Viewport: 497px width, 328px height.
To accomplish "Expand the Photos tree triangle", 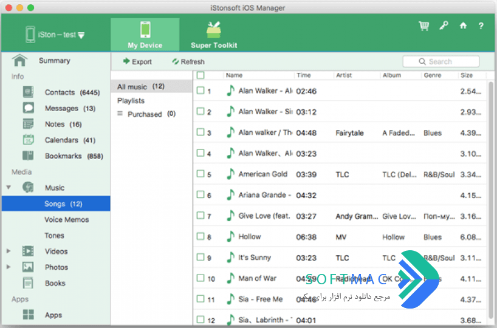I will pyautogui.click(x=9, y=267).
